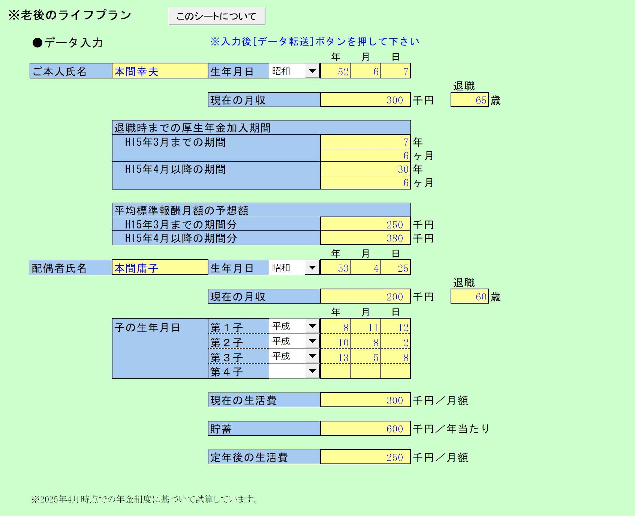Click the このシートについて button
This screenshot has width=635, height=516.
[x=217, y=16]
